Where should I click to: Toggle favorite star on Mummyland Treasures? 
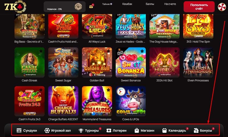[x=108, y=90]
